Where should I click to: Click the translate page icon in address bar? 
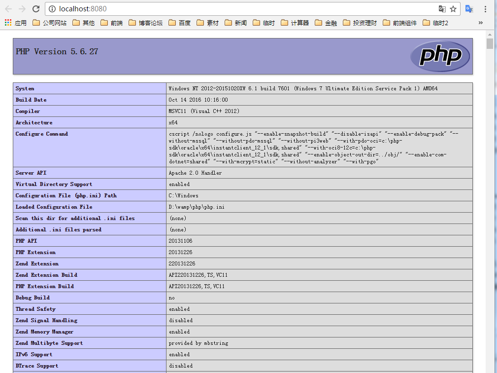click(x=442, y=9)
